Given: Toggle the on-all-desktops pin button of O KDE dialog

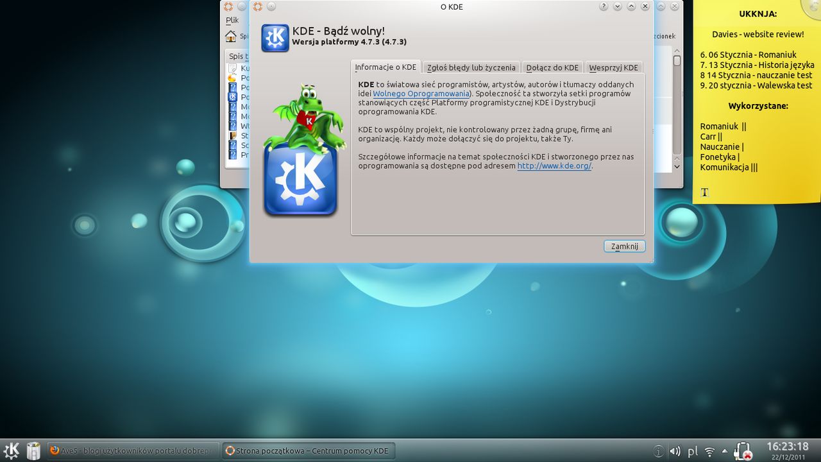Looking at the screenshot, I should pyautogui.click(x=271, y=6).
